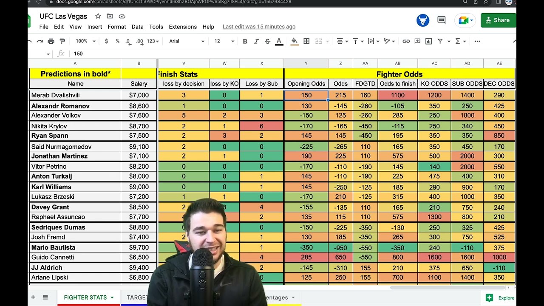
Task: Insert a chart
Action: tap(428, 41)
